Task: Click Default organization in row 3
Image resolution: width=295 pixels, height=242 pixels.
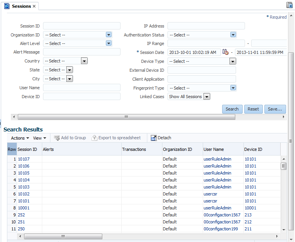Action: (170, 173)
